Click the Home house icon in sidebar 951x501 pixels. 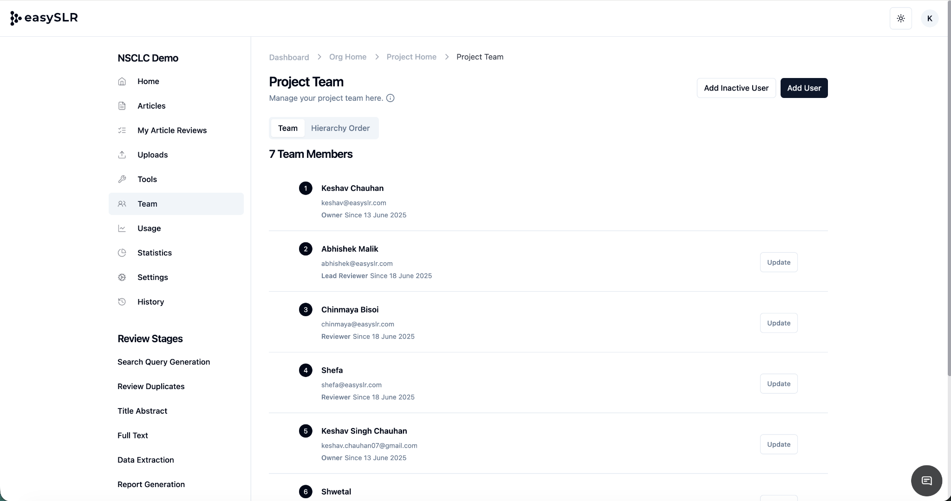click(122, 81)
